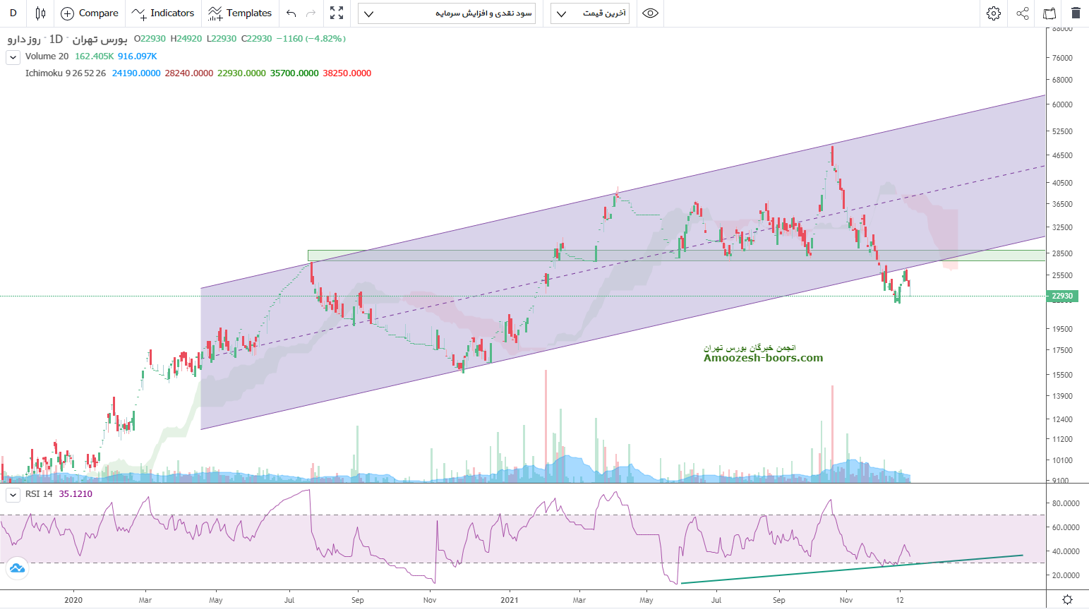Click the 22930 current price label

tap(1061, 296)
